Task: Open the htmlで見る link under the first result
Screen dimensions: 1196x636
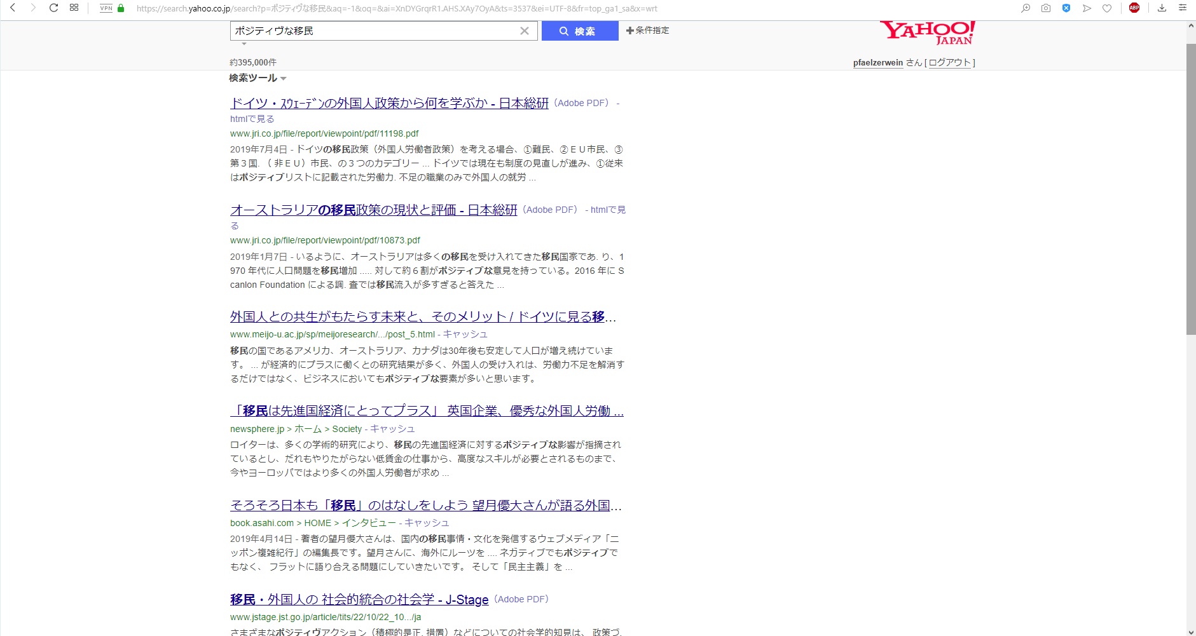Action: tap(252, 119)
